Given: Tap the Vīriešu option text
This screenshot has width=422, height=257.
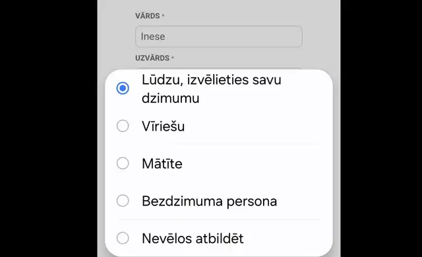Looking at the screenshot, I should tap(163, 126).
